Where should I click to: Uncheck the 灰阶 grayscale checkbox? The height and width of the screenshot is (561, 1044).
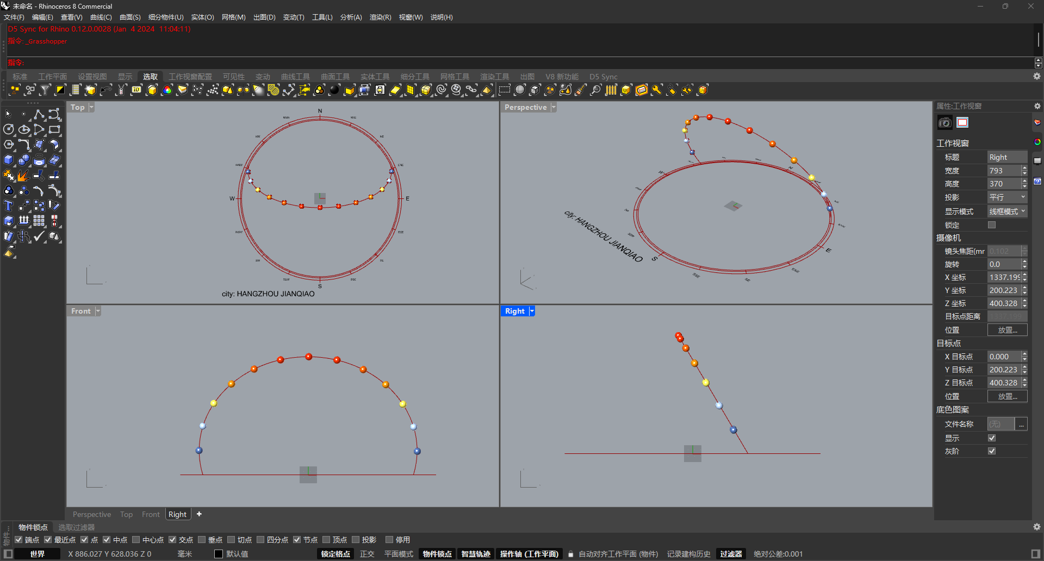(992, 451)
